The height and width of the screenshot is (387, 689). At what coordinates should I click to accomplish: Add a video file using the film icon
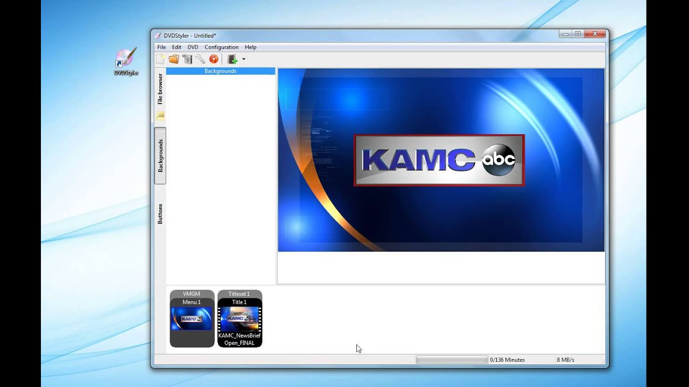[x=232, y=59]
